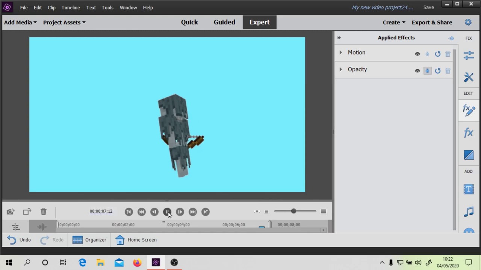Toggle animation stopwatch for Opacity
Viewport: 481px width, 270px height.
point(427,71)
